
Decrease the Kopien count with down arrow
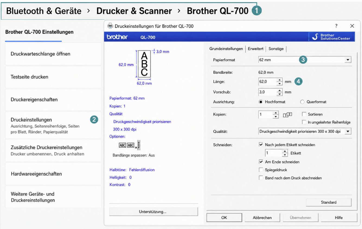point(276,117)
